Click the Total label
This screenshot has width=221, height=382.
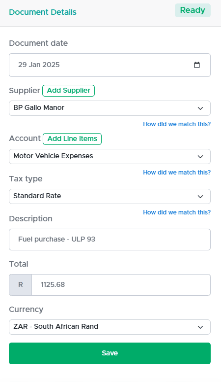[19, 264]
